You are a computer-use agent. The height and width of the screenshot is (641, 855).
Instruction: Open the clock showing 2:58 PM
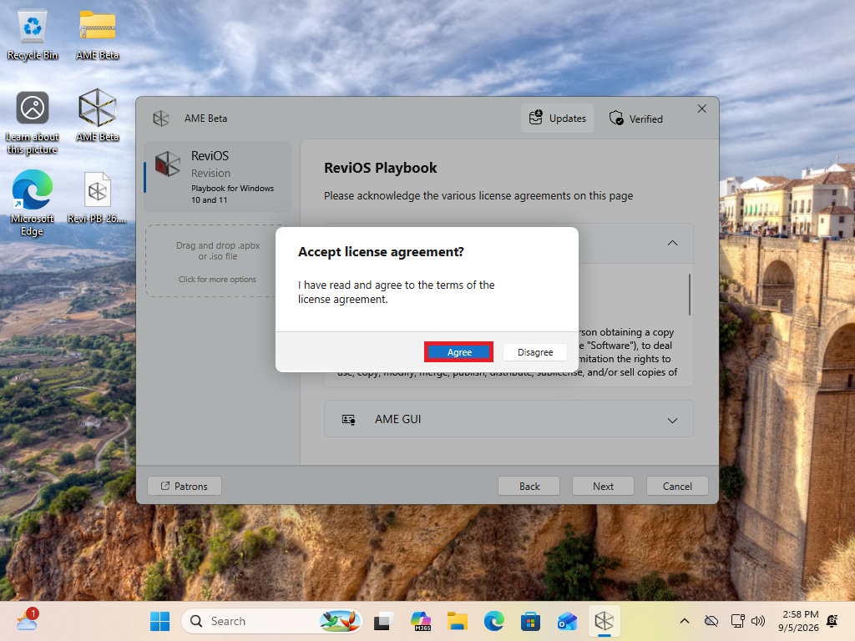[798, 621]
